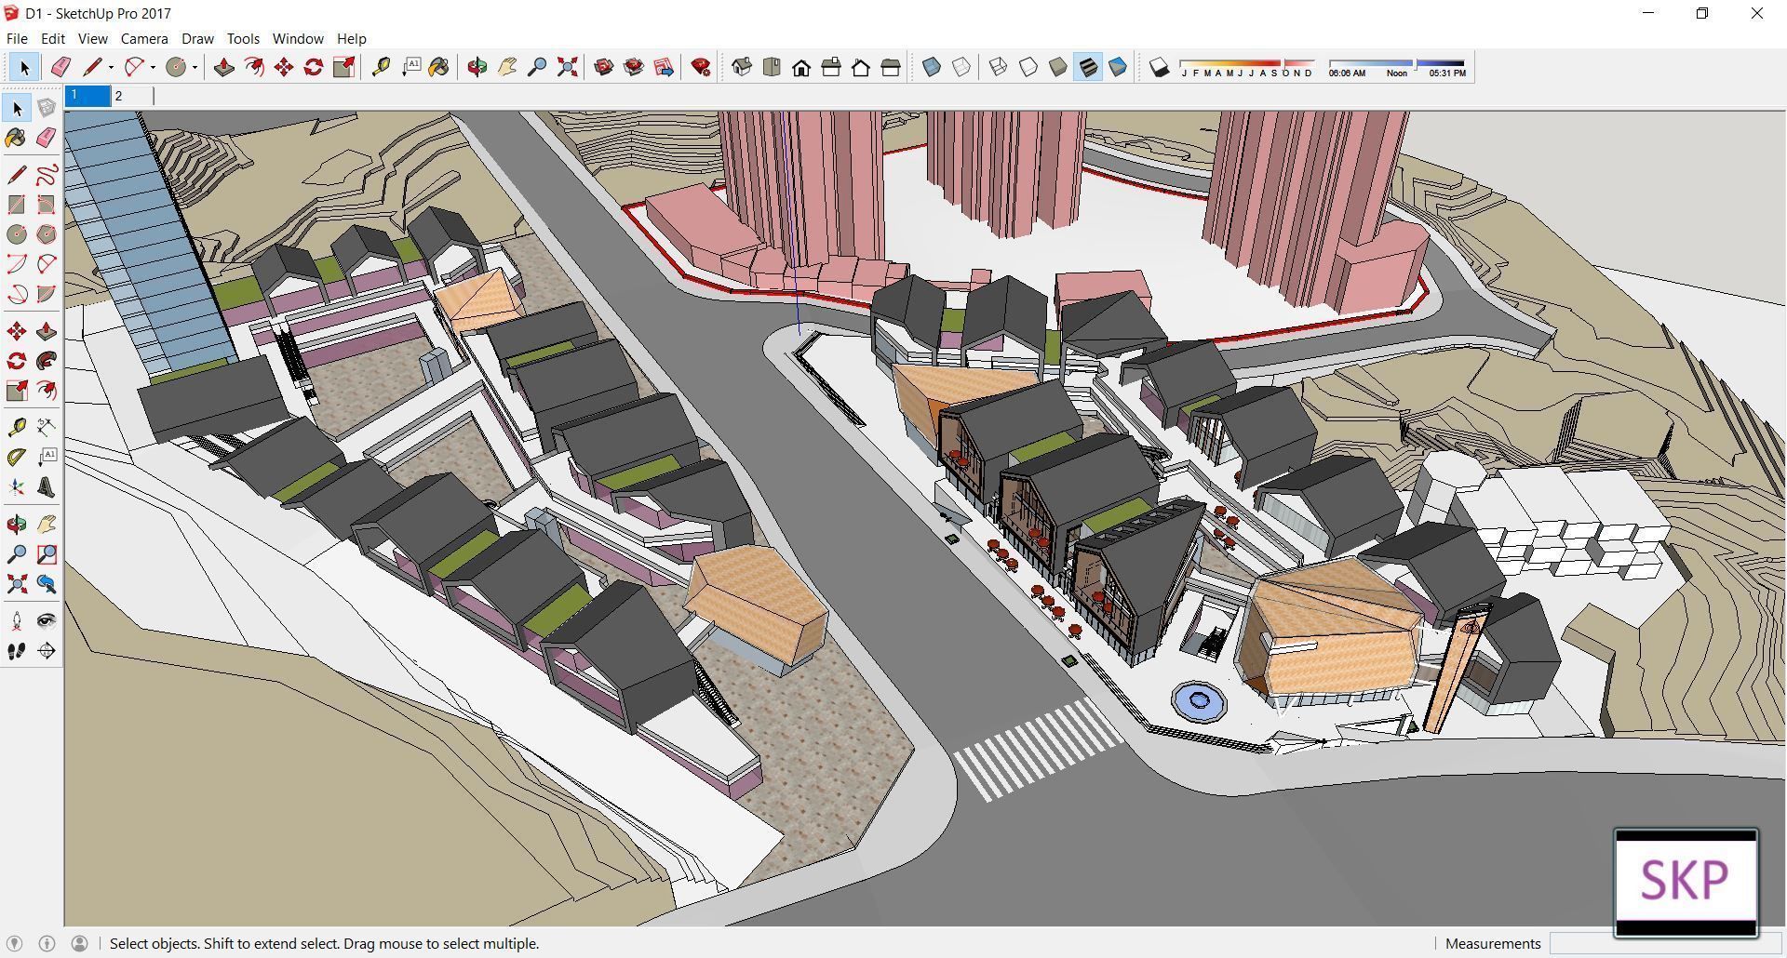The width and height of the screenshot is (1787, 958).
Task: Select the Polygon tool in side panel
Action: pos(47,234)
